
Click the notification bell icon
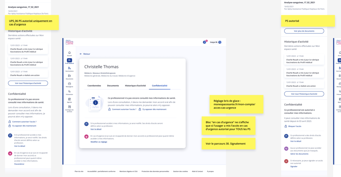(x=204, y=42)
